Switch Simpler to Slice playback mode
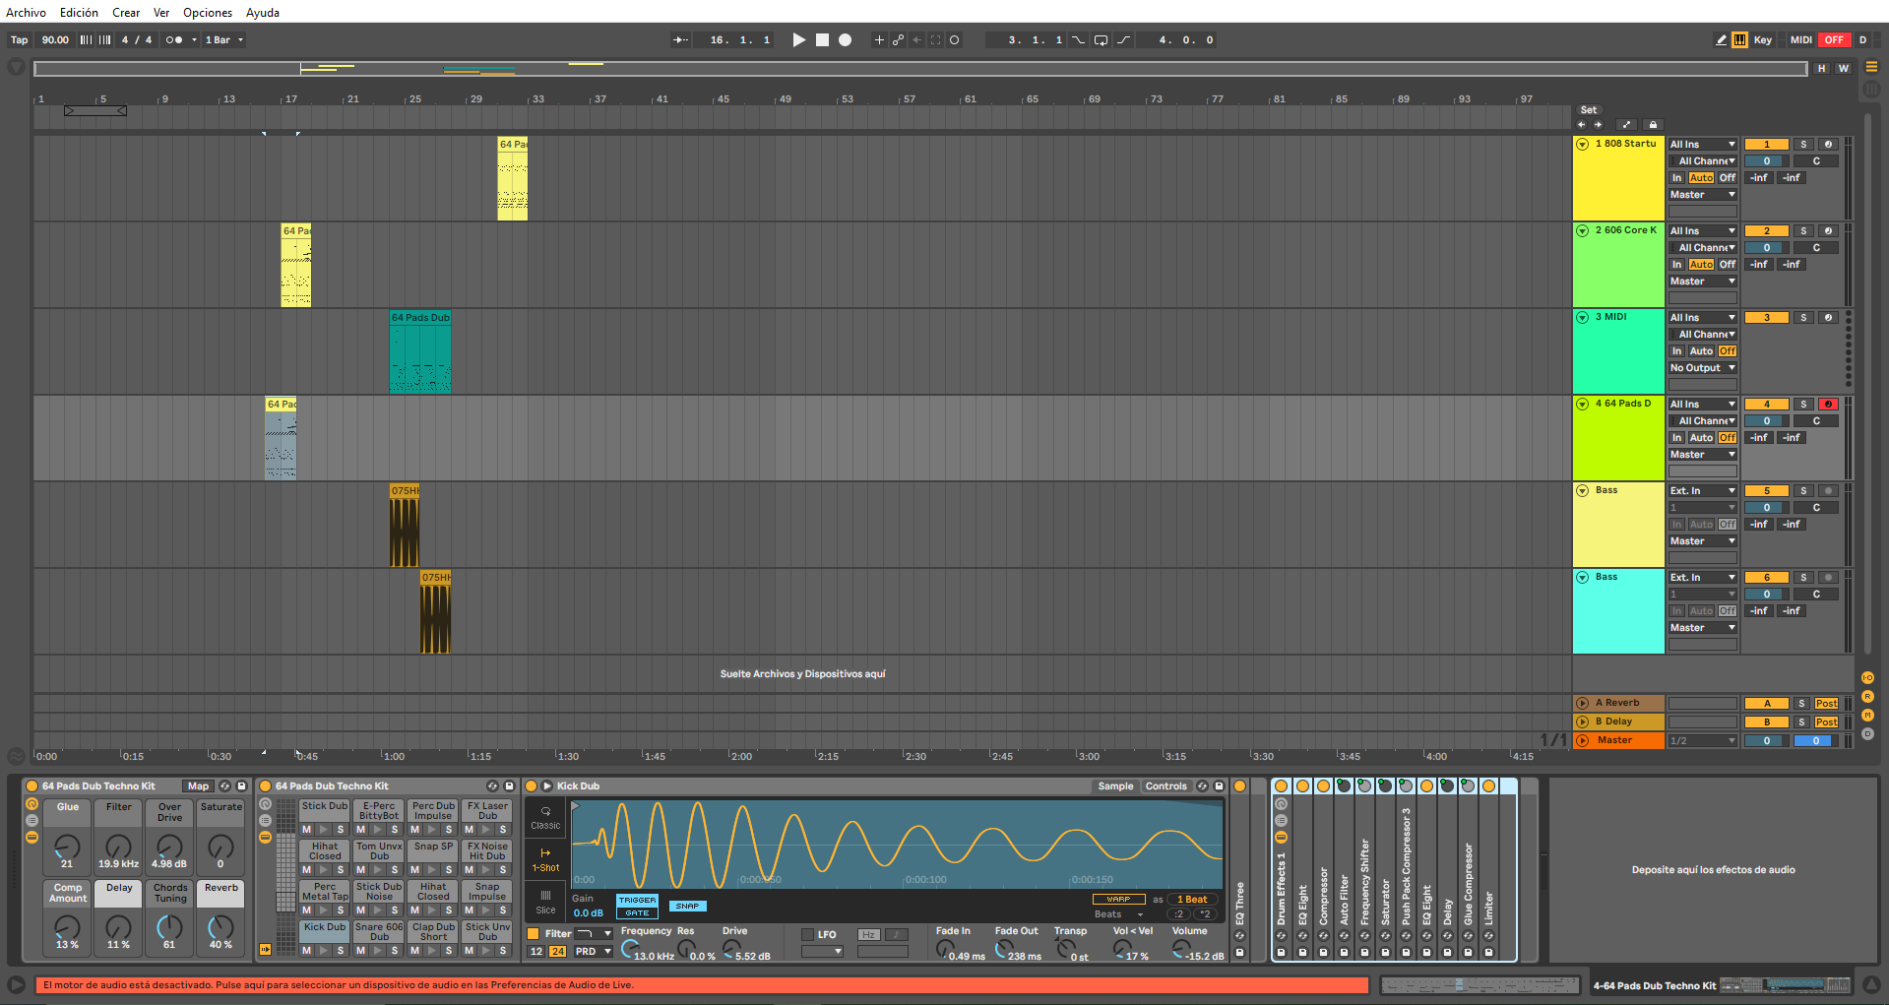1889x1005 pixels. tap(544, 899)
